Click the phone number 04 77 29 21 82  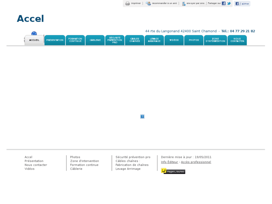tap(242, 31)
